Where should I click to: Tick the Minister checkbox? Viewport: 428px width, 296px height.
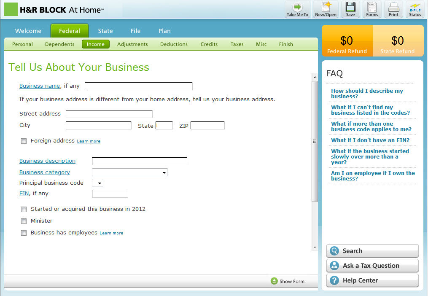pos(24,221)
